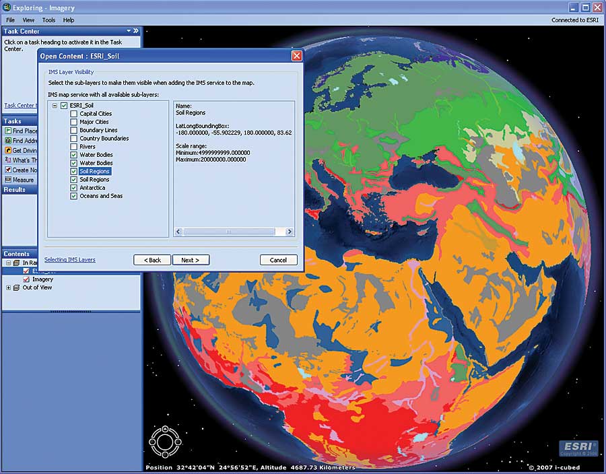Enable the Major Cities sub-layer
The height and width of the screenshot is (474, 606).
pyautogui.click(x=74, y=122)
